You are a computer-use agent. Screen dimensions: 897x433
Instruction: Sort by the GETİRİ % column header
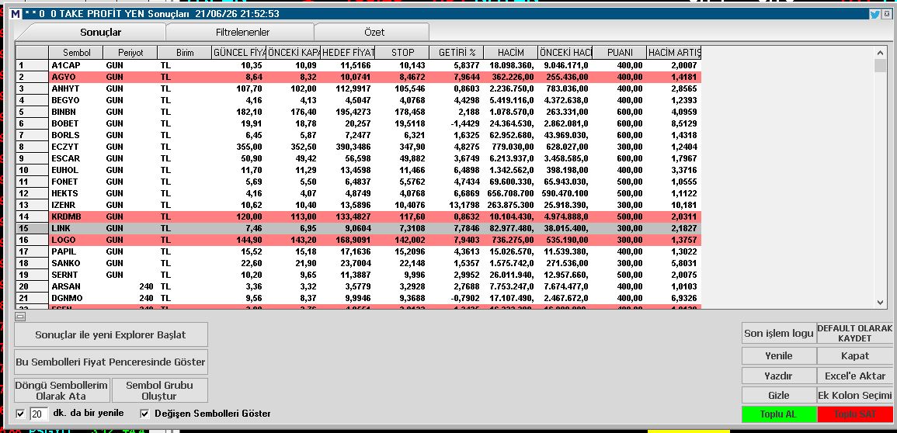(457, 53)
